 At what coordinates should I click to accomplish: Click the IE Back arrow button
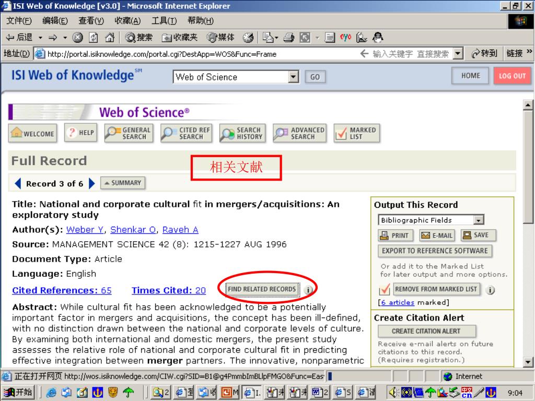point(19,37)
